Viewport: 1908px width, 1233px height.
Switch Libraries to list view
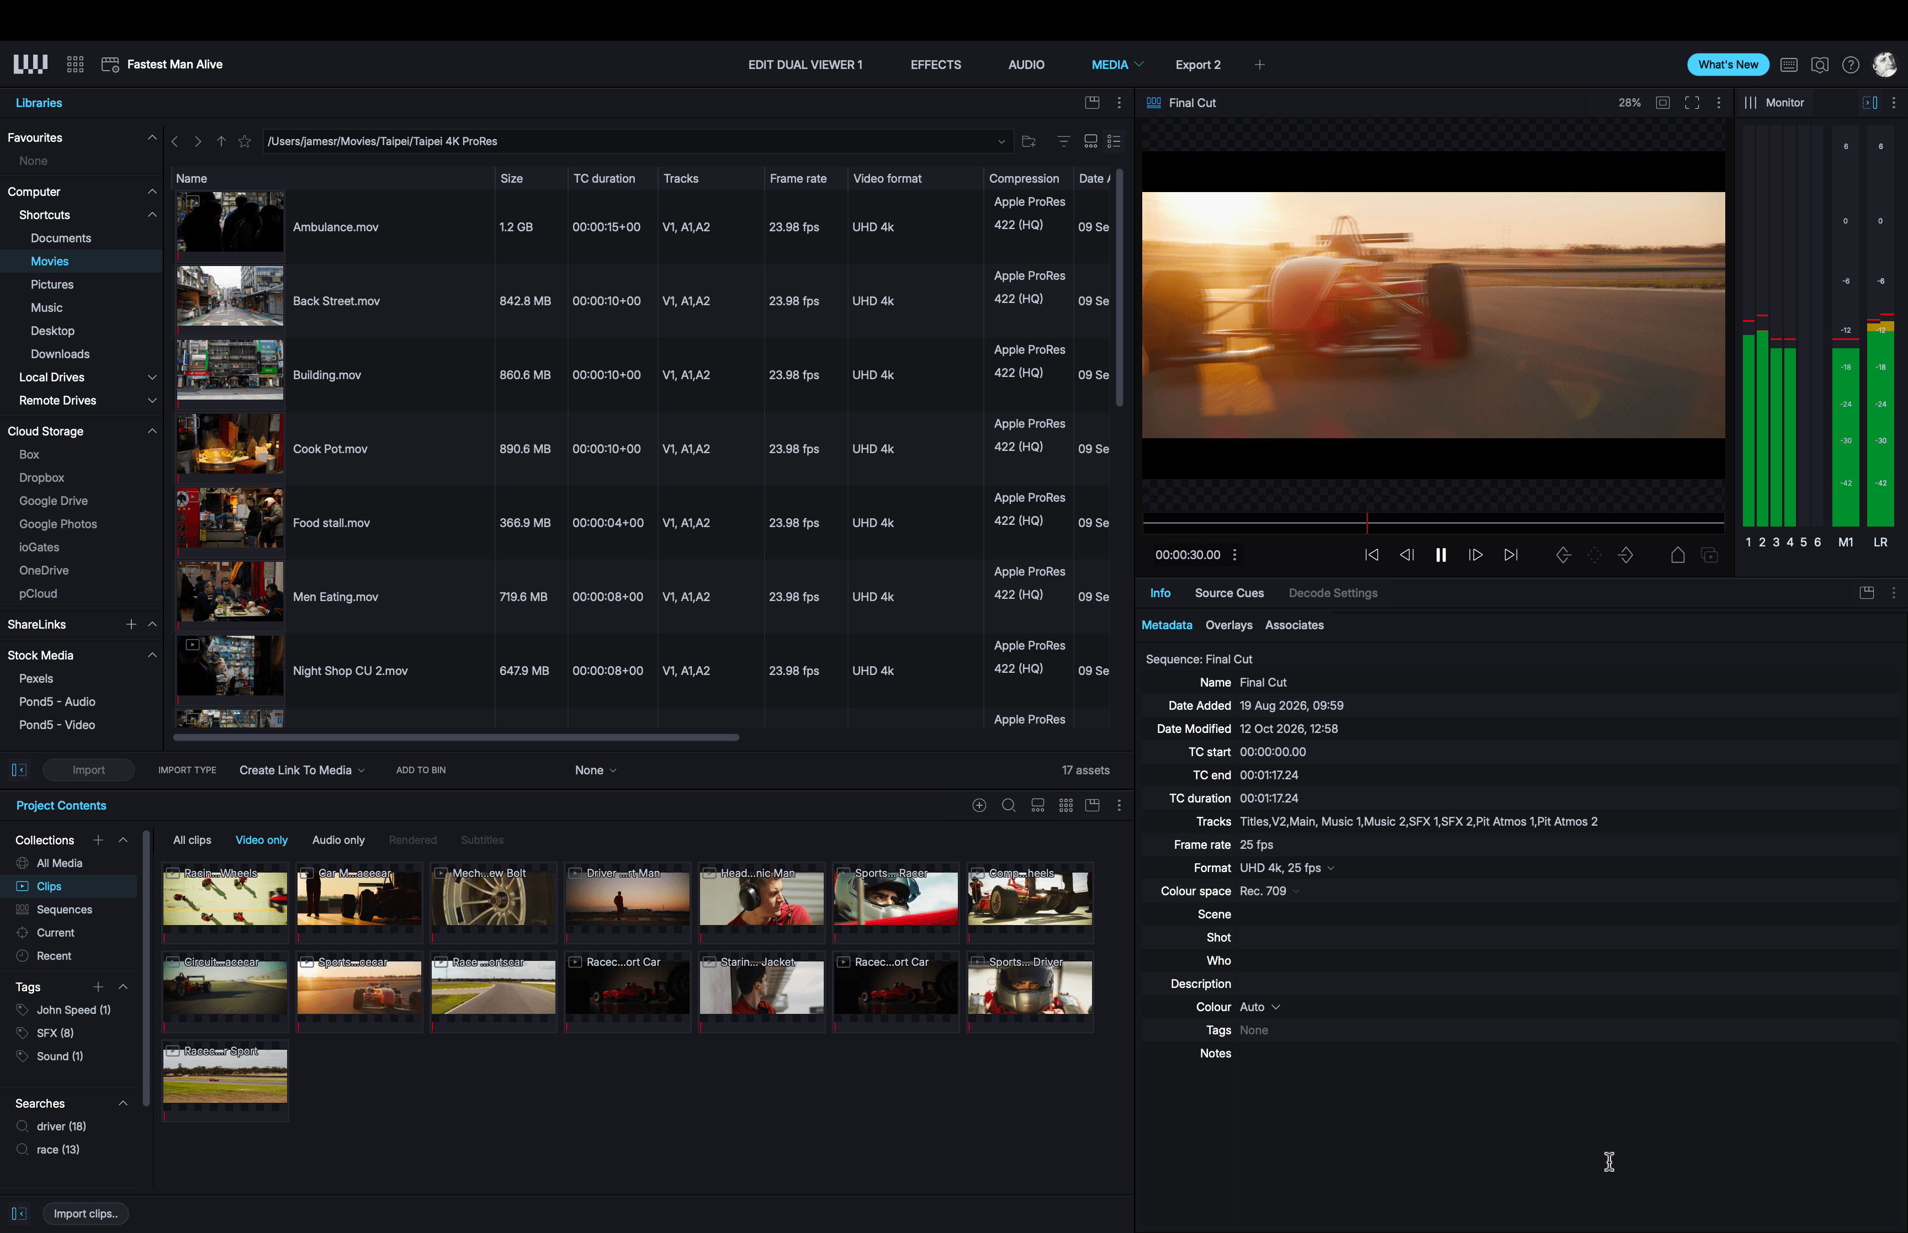pos(1114,142)
